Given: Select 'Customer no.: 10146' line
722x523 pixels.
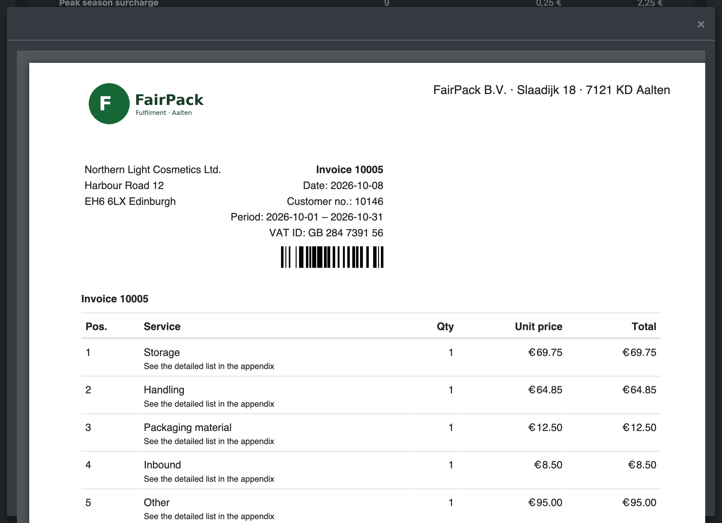Looking at the screenshot, I should 335,201.
